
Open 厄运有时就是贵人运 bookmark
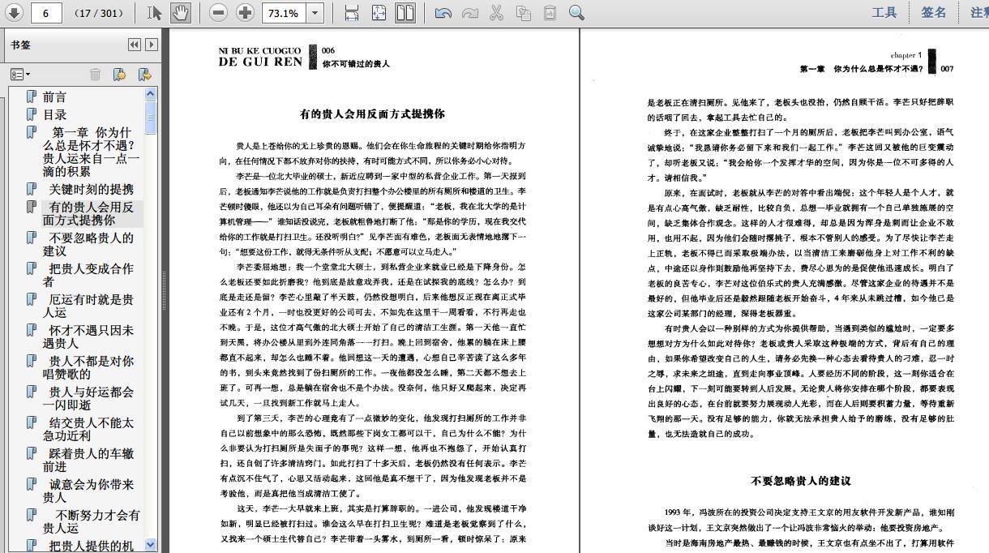click(x=88, y=306)
